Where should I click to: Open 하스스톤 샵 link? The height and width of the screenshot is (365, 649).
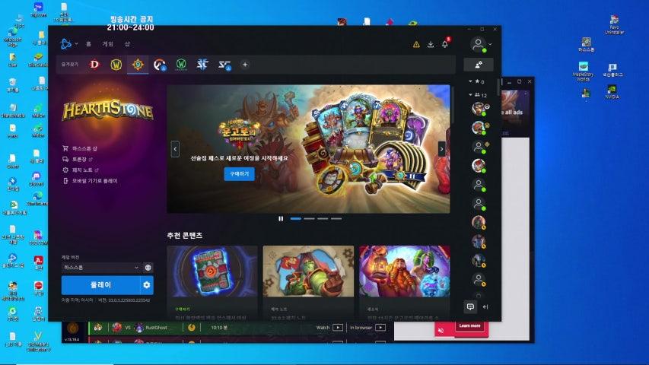coord(81,148)
